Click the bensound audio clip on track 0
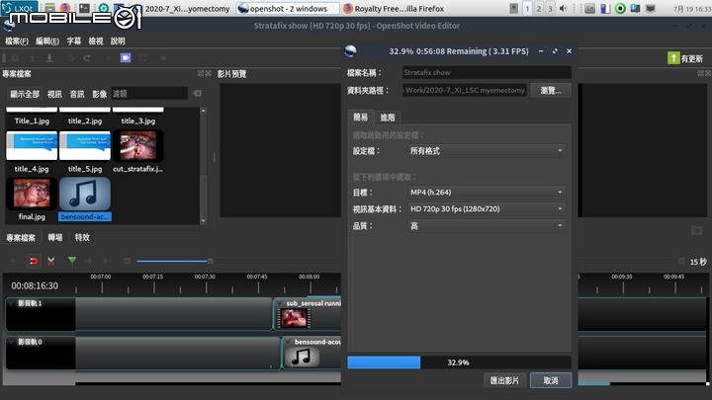This screenshot has height=400, width=712. [311, 353]
